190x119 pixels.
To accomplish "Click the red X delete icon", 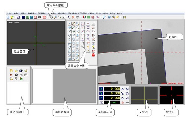I will pyautogui.click(x=73, y=17).
